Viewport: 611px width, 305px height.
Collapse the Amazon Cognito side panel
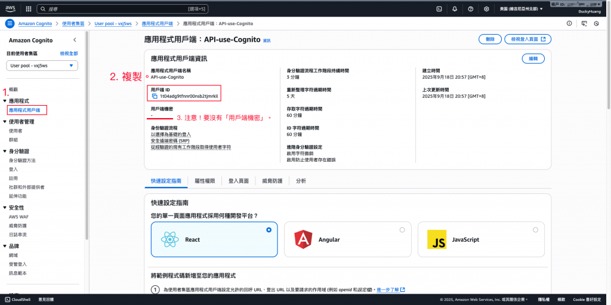click(75, 40)
